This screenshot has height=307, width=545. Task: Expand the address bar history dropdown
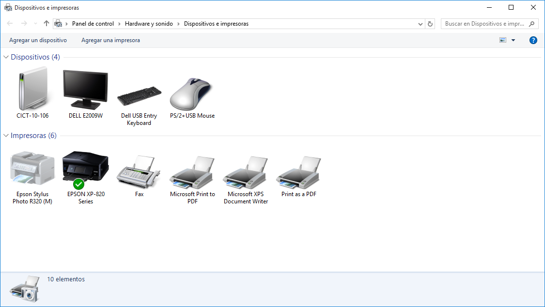pyautogui.click(x=420, y=24)
